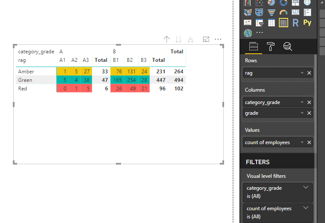The width and height of the screenshot is (325, 223).
Task: Open More options on the visual header
Action: click(218, 39)
